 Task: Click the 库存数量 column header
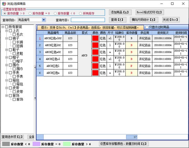pyautogui.click(x=131, y=33)
